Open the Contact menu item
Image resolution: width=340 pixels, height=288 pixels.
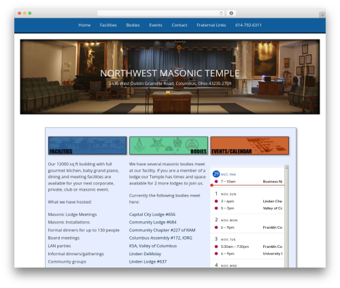180,25
